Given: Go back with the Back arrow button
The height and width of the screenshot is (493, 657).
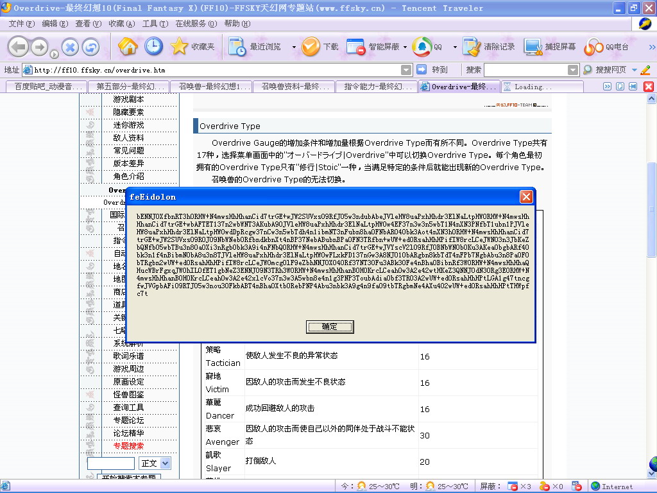Looking at the screenshot, I should point(18,46).
